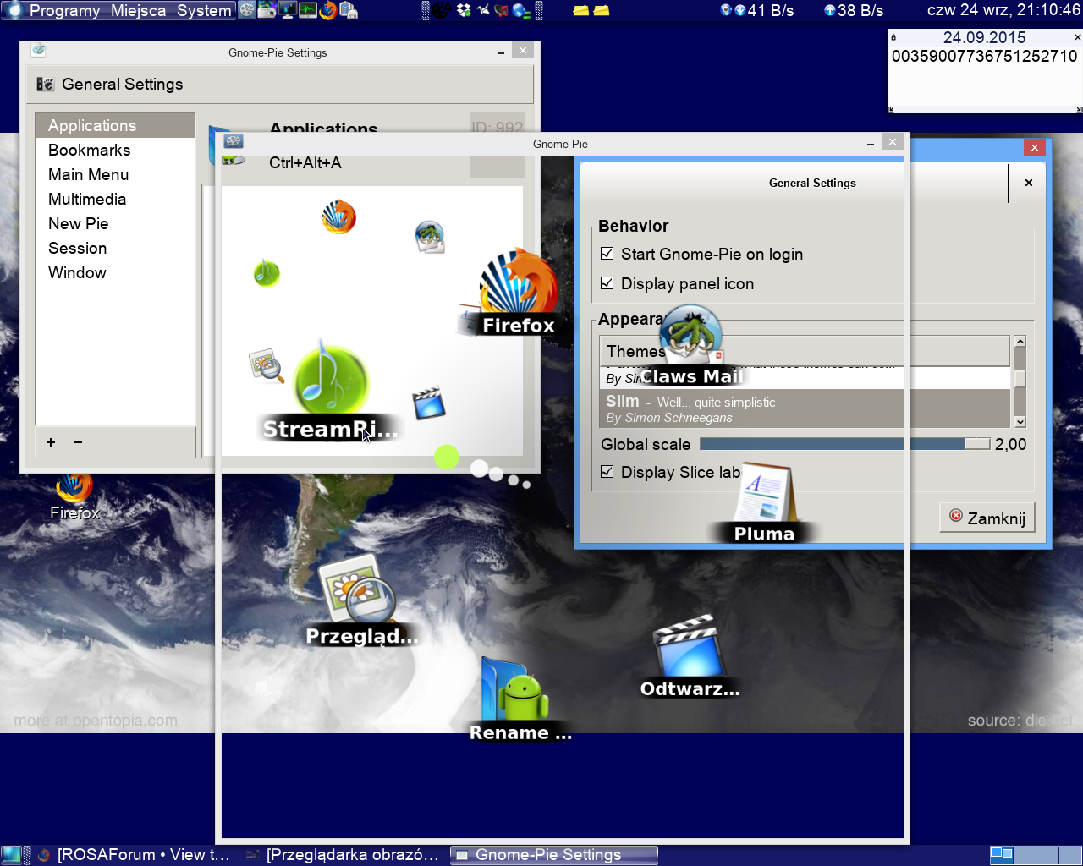Open the Programy menu
Image resolution: width=1083 pixels, height=866 pixels.
tap(64, 10)
